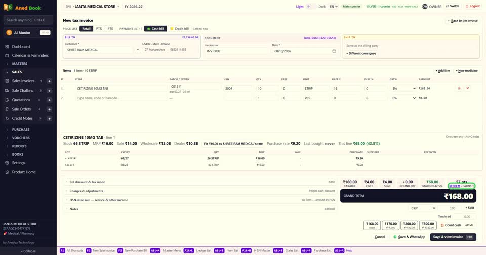Click the Cancel button
This screenshot has width=486, height=255.
tap(380, 237)
